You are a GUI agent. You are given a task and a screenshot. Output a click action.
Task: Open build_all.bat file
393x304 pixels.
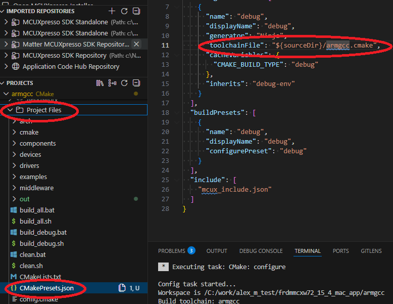coord(37,210)
